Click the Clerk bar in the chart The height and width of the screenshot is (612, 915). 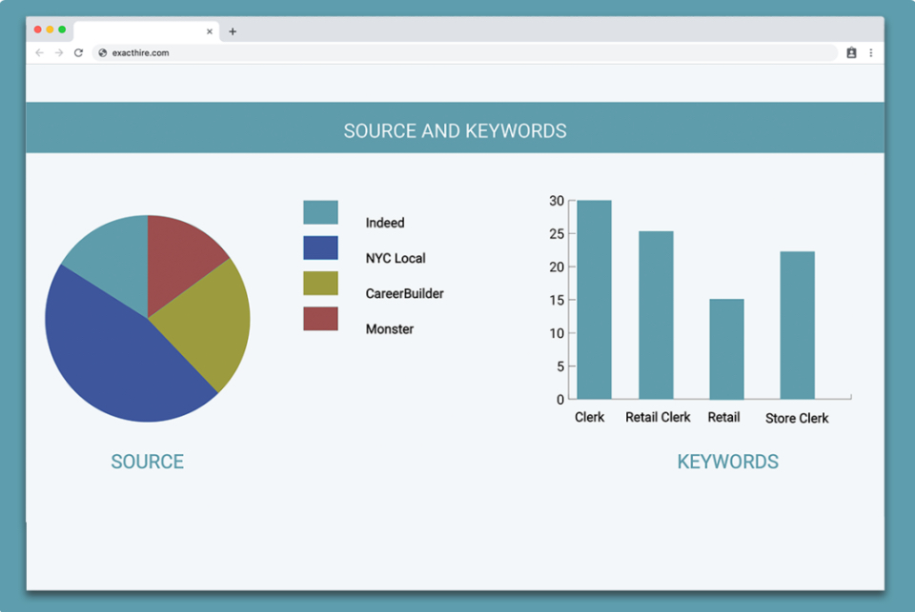coord(594,300)
